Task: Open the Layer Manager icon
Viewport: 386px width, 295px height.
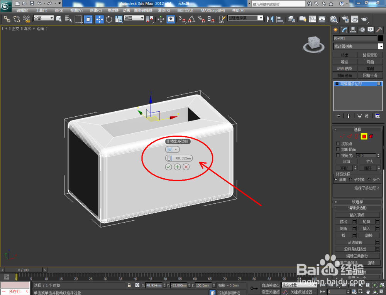Action: tap(291, 19)
